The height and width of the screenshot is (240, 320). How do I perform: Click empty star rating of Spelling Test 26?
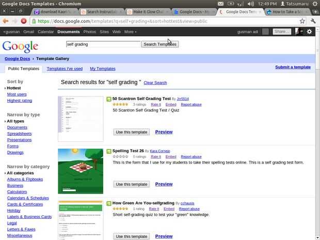click(120, 156)
